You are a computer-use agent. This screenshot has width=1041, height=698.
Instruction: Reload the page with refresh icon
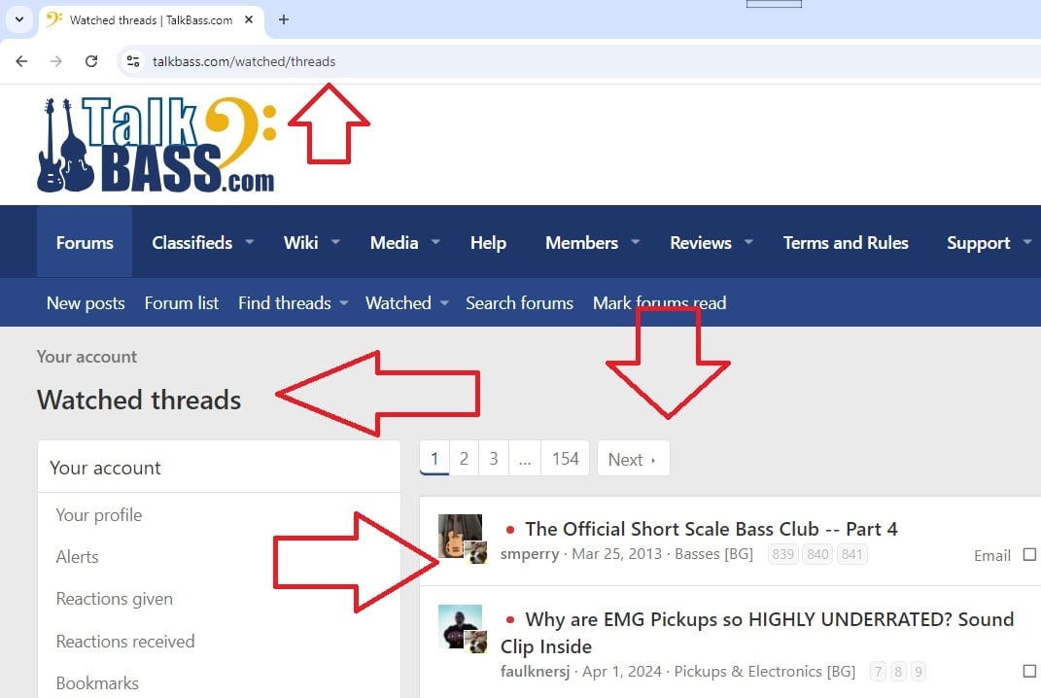[91, 61]
